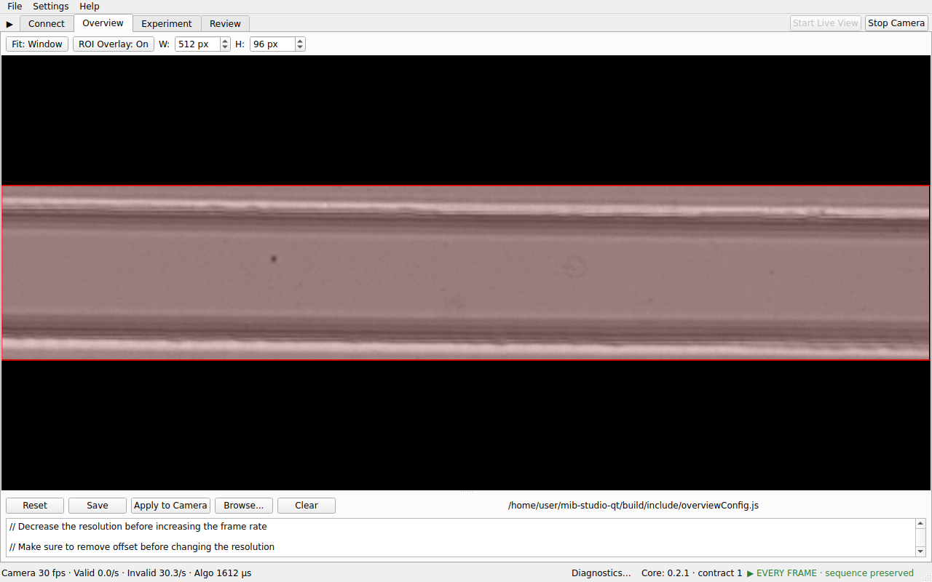Switch to the Connect tab

[47, 24]
